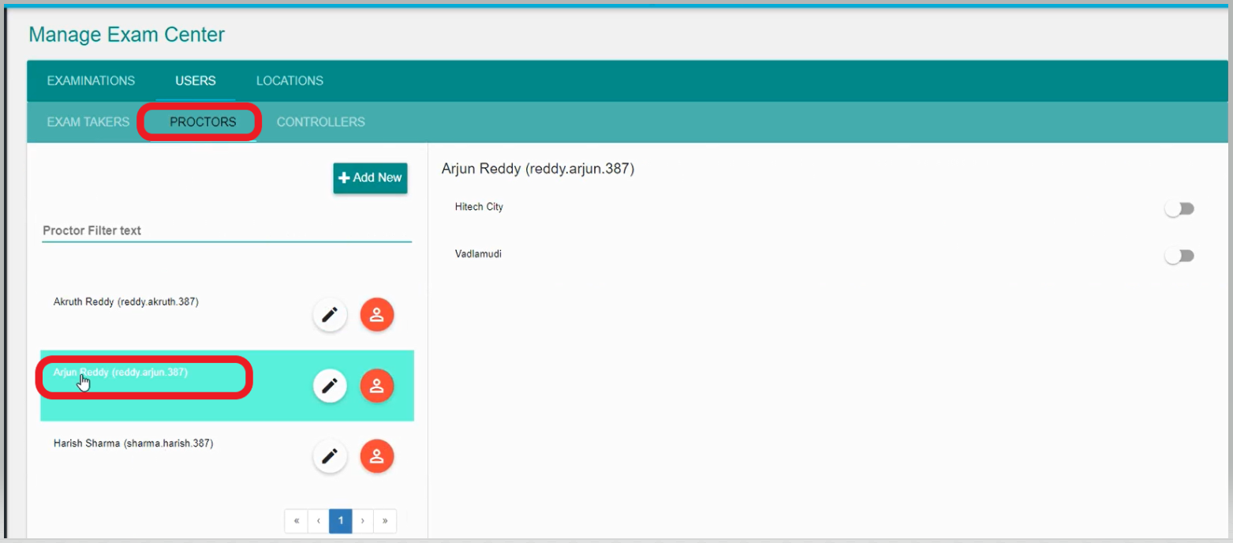Open the Exam Takers sub-tab
This screenshot has height=543, width=1233.
88,122
